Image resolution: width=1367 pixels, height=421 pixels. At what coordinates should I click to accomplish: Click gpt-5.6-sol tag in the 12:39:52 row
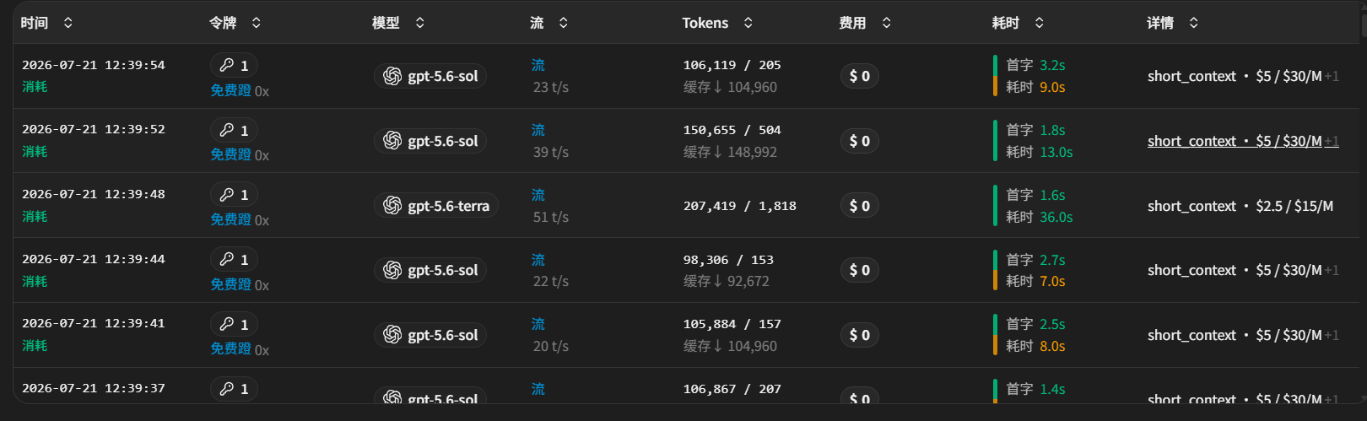pyautogui.click(x=430, y=141)
